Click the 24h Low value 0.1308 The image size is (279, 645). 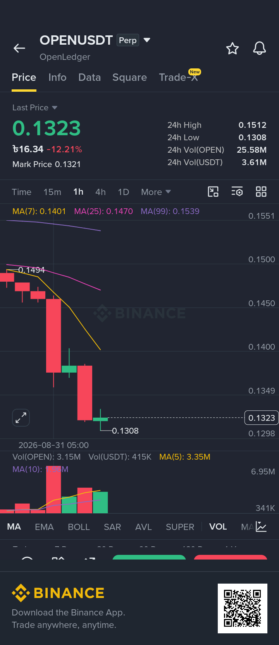click(253, 138)
